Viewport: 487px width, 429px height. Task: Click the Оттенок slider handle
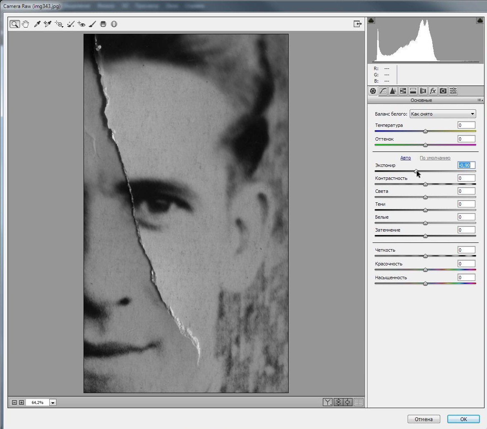pos(426,145)
